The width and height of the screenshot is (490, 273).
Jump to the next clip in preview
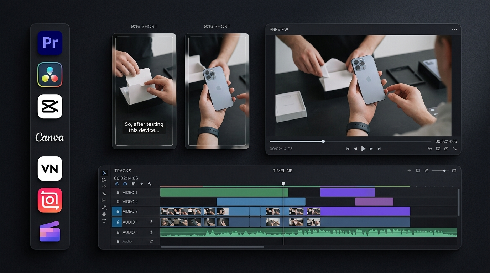click(379, 149)
